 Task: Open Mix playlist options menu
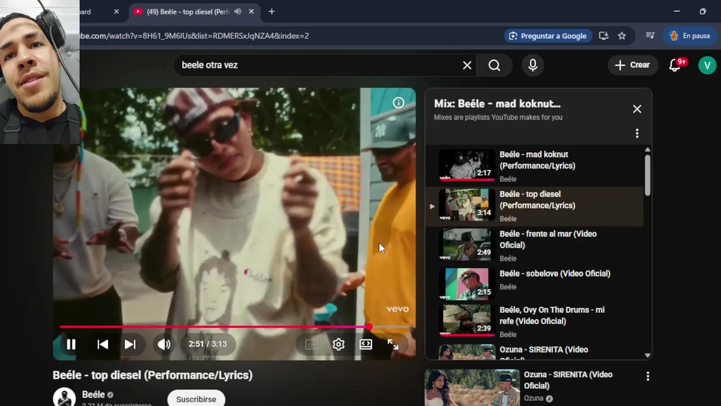[x=637, y=134]
